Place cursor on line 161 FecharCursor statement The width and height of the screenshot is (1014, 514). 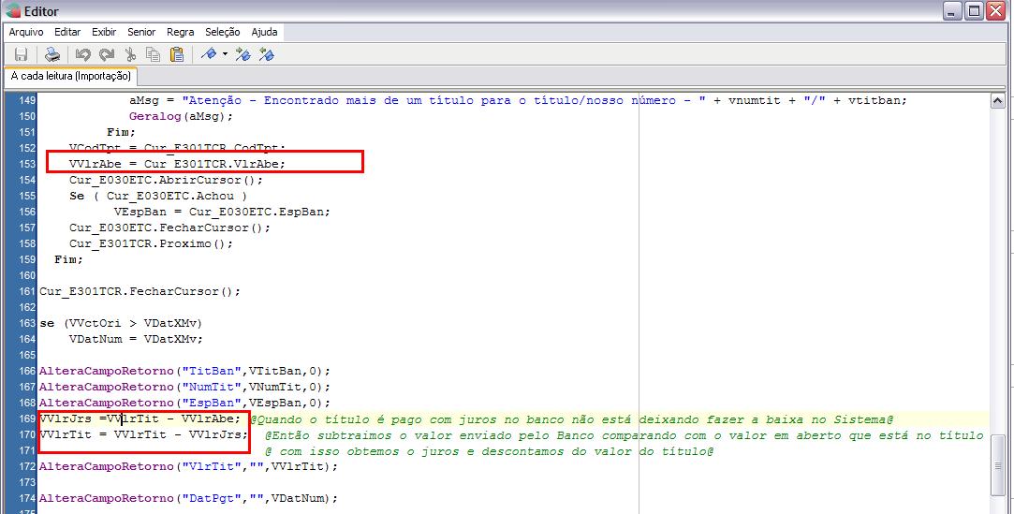140,291
